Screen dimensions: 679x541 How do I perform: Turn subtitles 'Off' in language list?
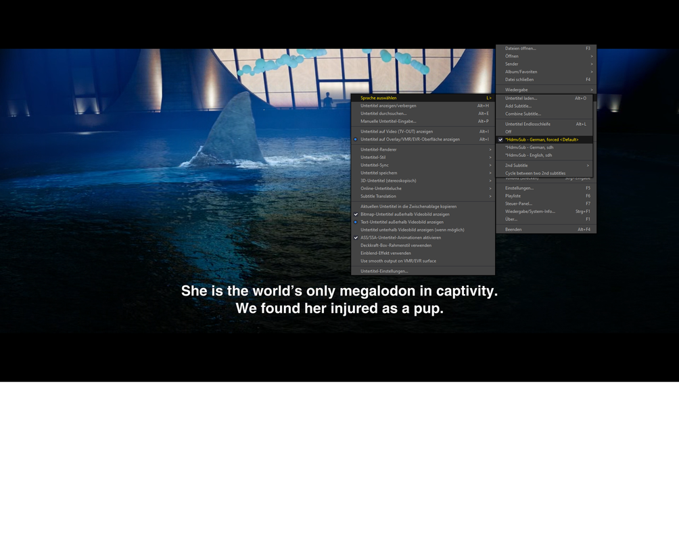[x=544, y=132]
